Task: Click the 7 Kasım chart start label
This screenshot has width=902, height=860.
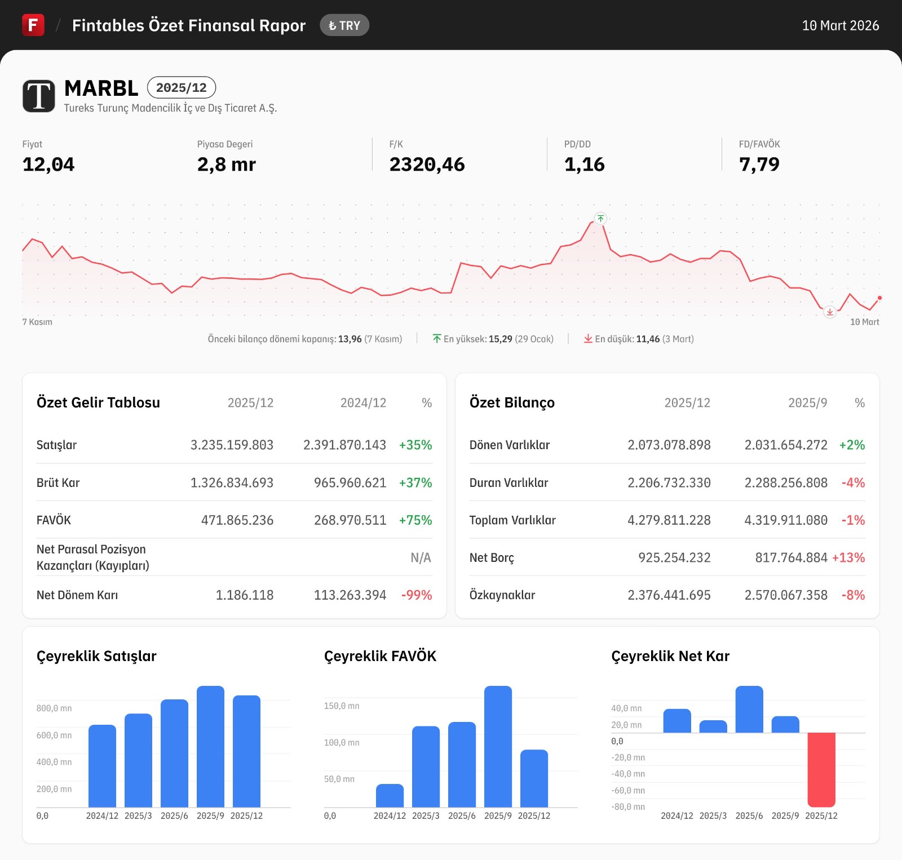Action: [x=37, y=322]
